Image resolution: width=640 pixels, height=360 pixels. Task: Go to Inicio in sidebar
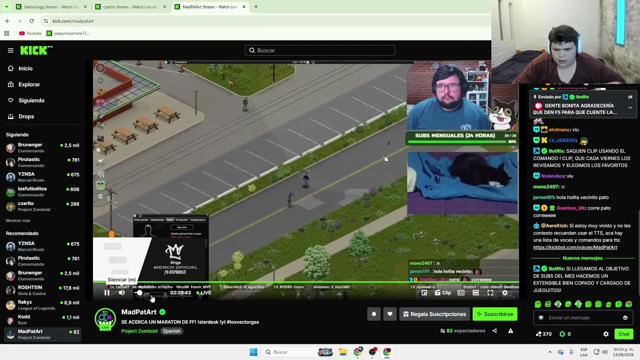25,68
